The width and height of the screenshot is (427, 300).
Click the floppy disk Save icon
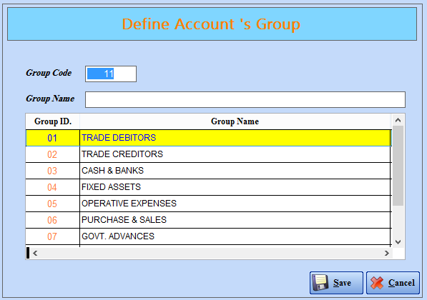click(320, 283)
